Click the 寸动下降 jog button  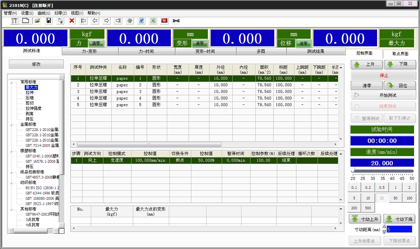pyautogui.click(x=399, y=219)
